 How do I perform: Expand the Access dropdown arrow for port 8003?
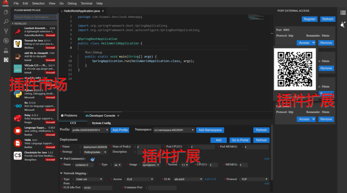click(x=313, y=43)
